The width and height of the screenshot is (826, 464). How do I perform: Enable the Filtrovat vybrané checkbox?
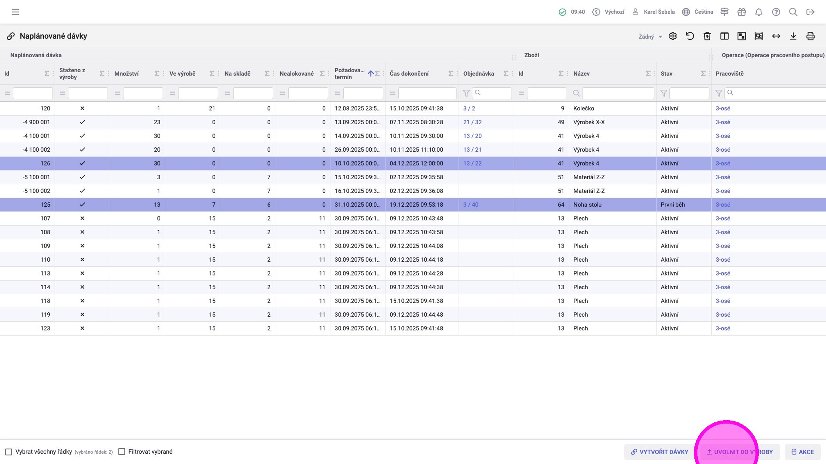(x=122, y=452)
